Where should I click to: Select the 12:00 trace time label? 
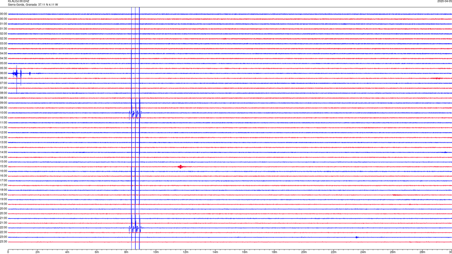click(3, 132)
